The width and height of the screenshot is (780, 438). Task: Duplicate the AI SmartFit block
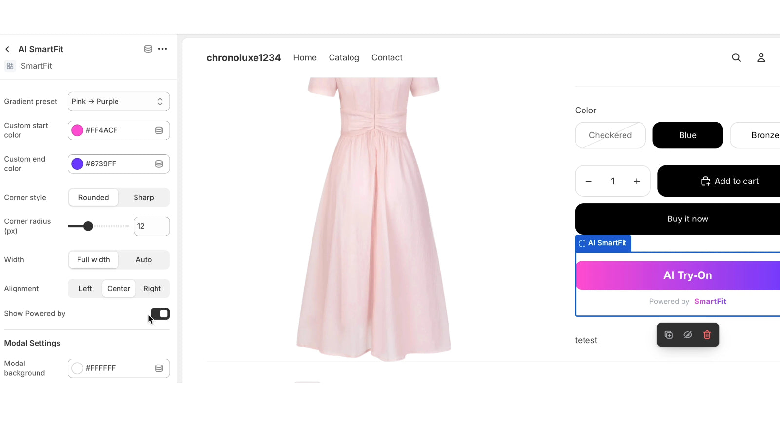pos(669,335)
